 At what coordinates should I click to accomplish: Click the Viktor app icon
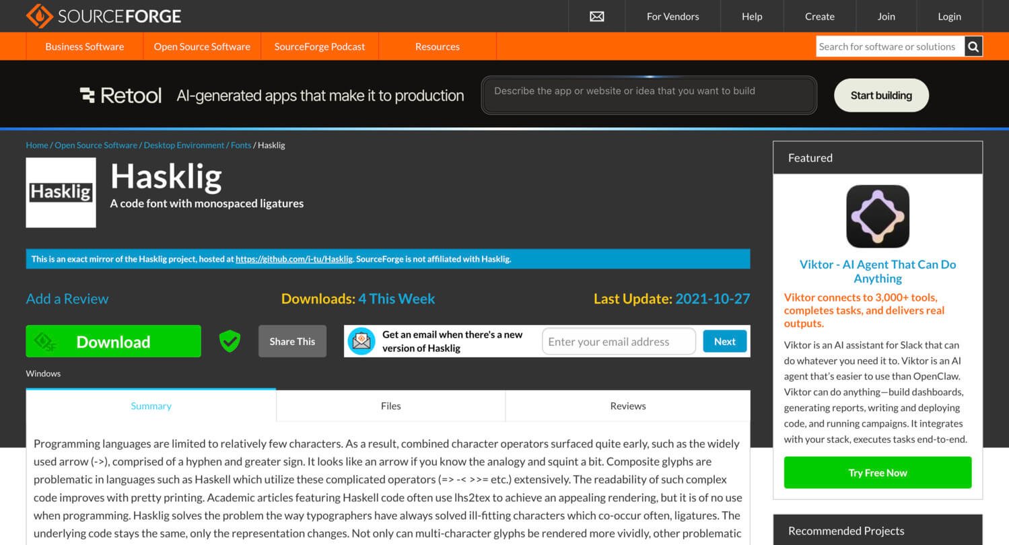[x=878, y=217]
